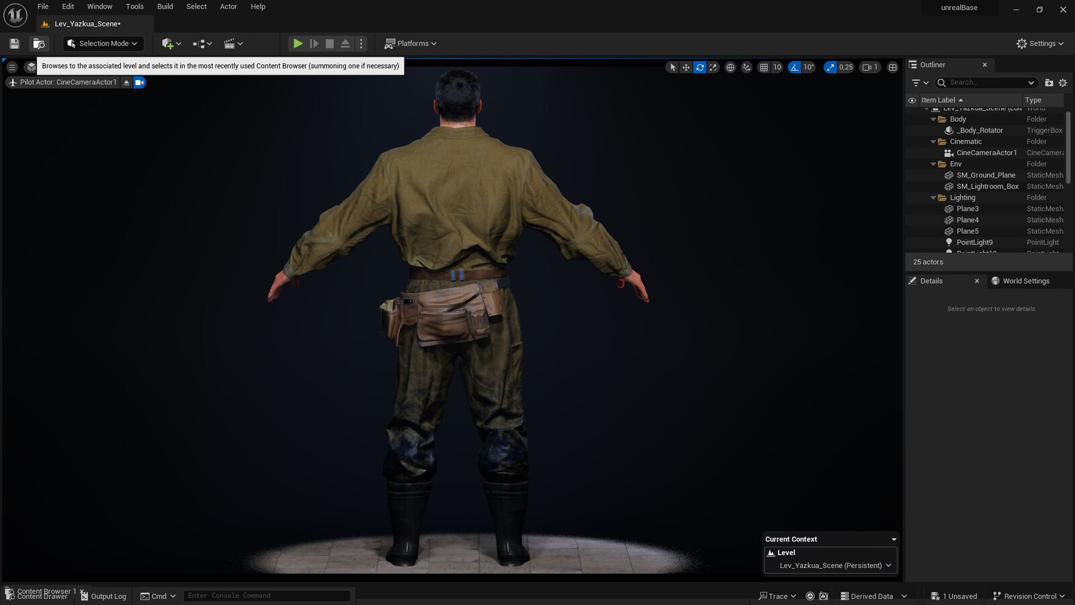Open the Output Log
The width and height of the screenshot is (1075, 605).
coord(103,596)
